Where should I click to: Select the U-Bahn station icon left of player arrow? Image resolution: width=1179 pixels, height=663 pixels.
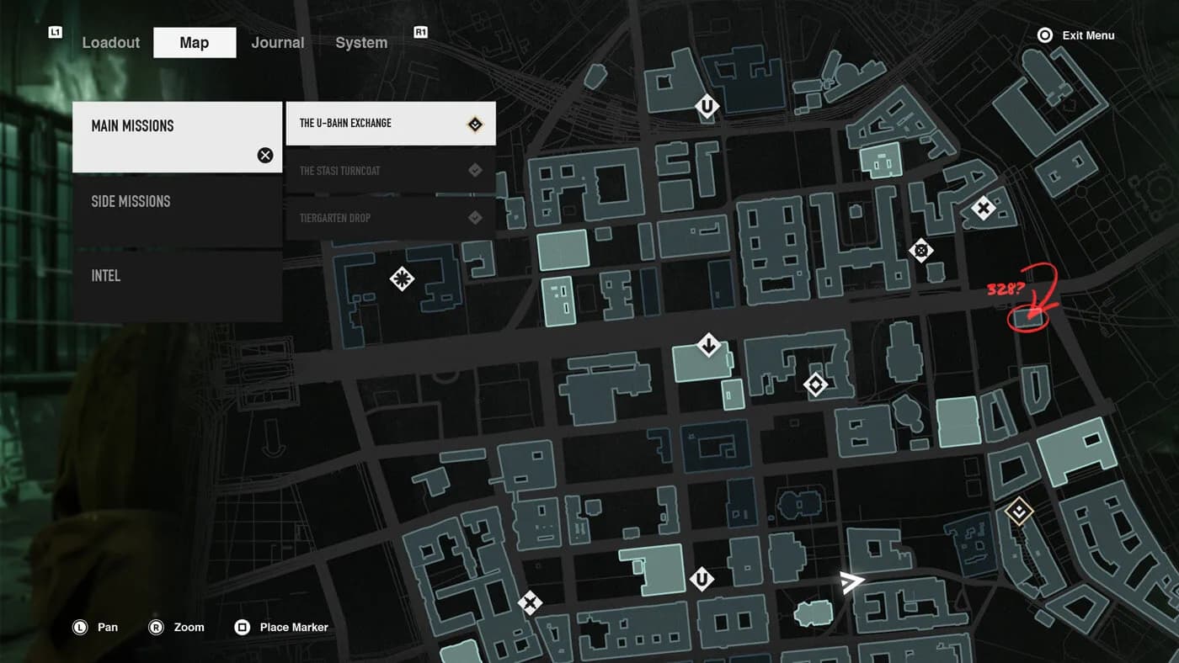[x=702, y=579]
